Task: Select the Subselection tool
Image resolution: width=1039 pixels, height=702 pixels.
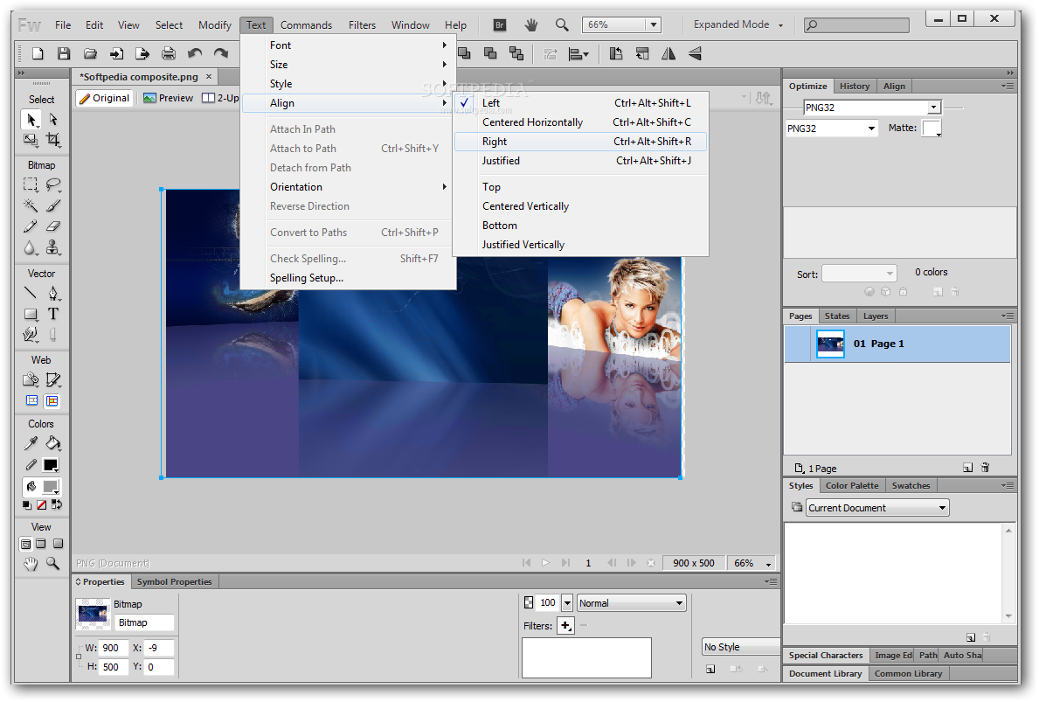Action: [53, 119]
